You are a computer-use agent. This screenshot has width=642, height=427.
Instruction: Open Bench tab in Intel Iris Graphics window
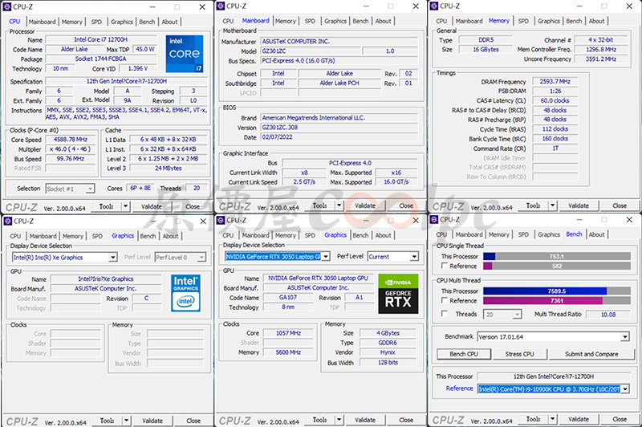[x=148, y=236]
